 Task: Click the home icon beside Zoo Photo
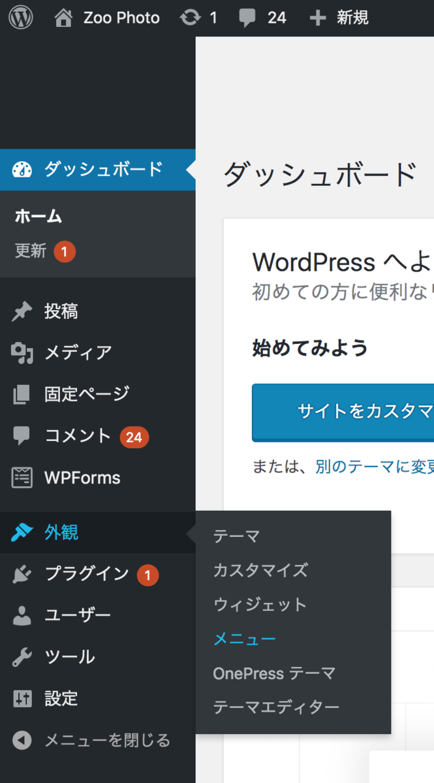(63, 18)
